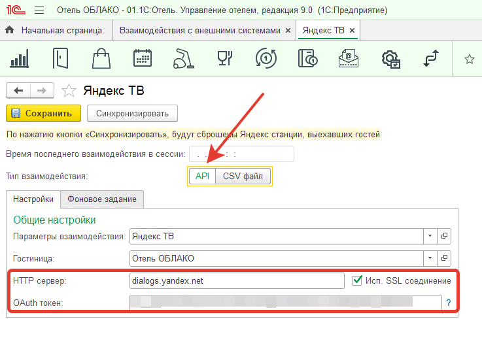Go to the home page icon
Image resolution: width=482 pixels, height=353 pixels.
10,30
